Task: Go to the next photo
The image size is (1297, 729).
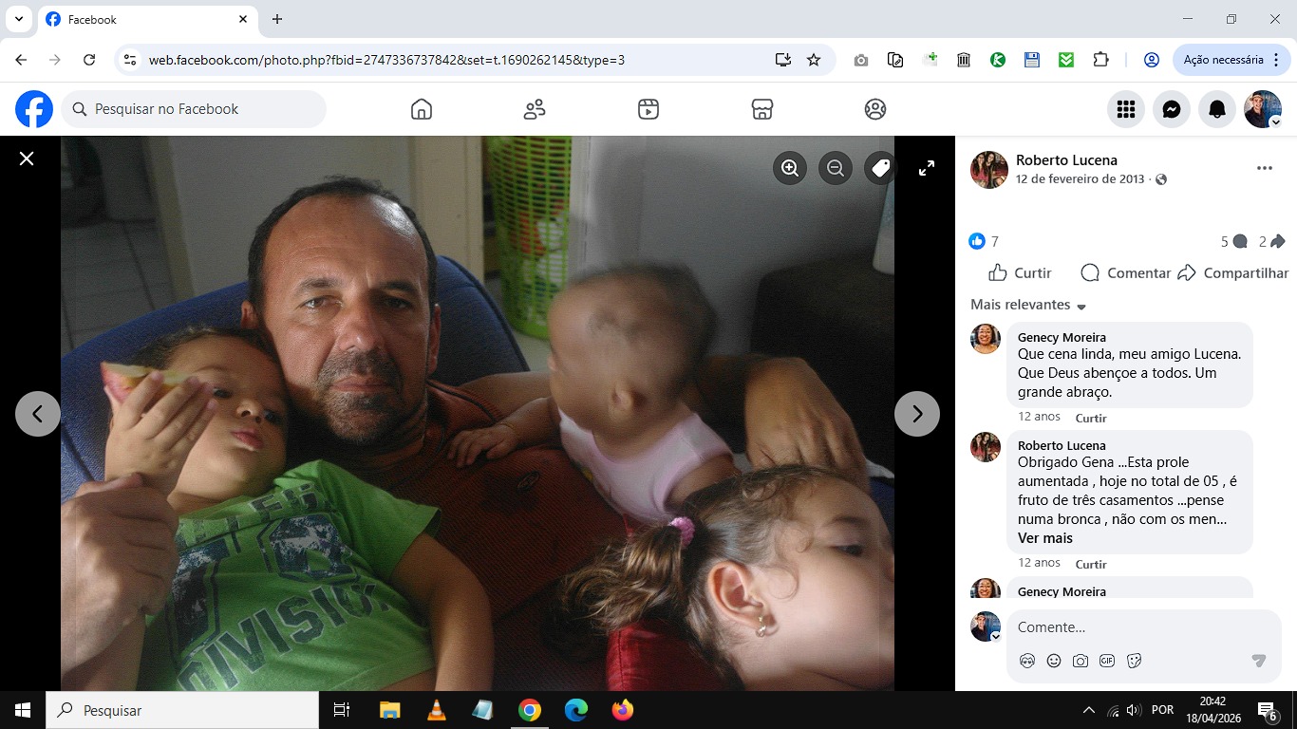Action: point(916,414)
